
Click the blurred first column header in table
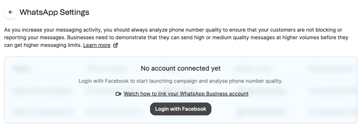click(x=22, y=69)
